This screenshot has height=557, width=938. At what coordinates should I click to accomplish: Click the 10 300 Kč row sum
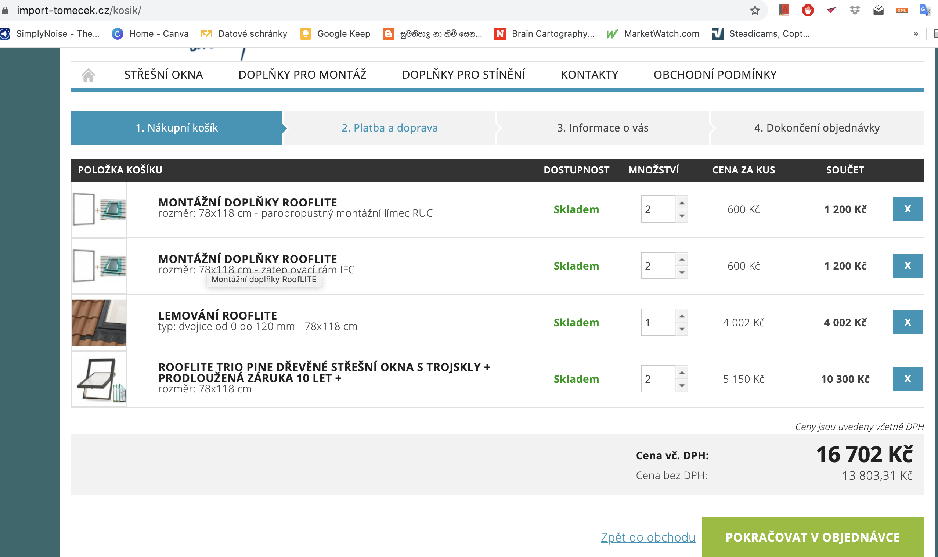click(845, 379)
